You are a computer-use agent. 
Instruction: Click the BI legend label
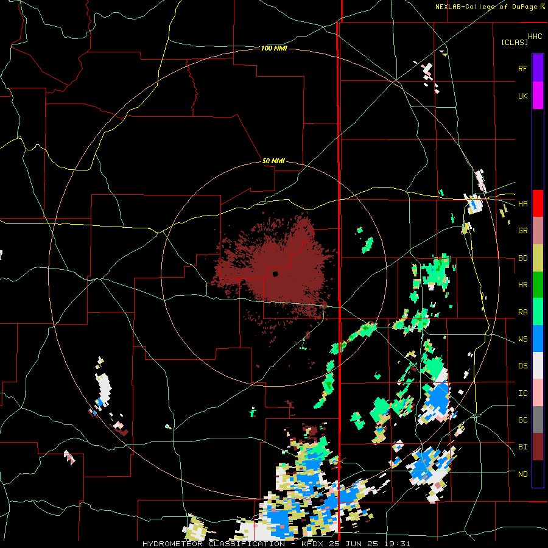click(522, 447)
